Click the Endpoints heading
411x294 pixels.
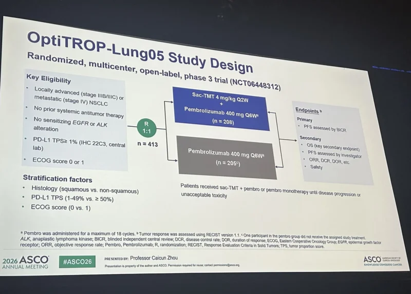pos(307,110)
